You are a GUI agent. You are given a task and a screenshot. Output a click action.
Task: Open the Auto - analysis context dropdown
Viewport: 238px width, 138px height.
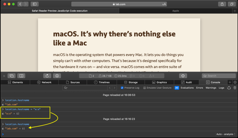pyautogui.click(x=226, y=134)
